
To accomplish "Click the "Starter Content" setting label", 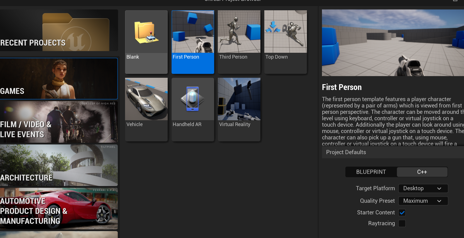I will pos(376,212).
